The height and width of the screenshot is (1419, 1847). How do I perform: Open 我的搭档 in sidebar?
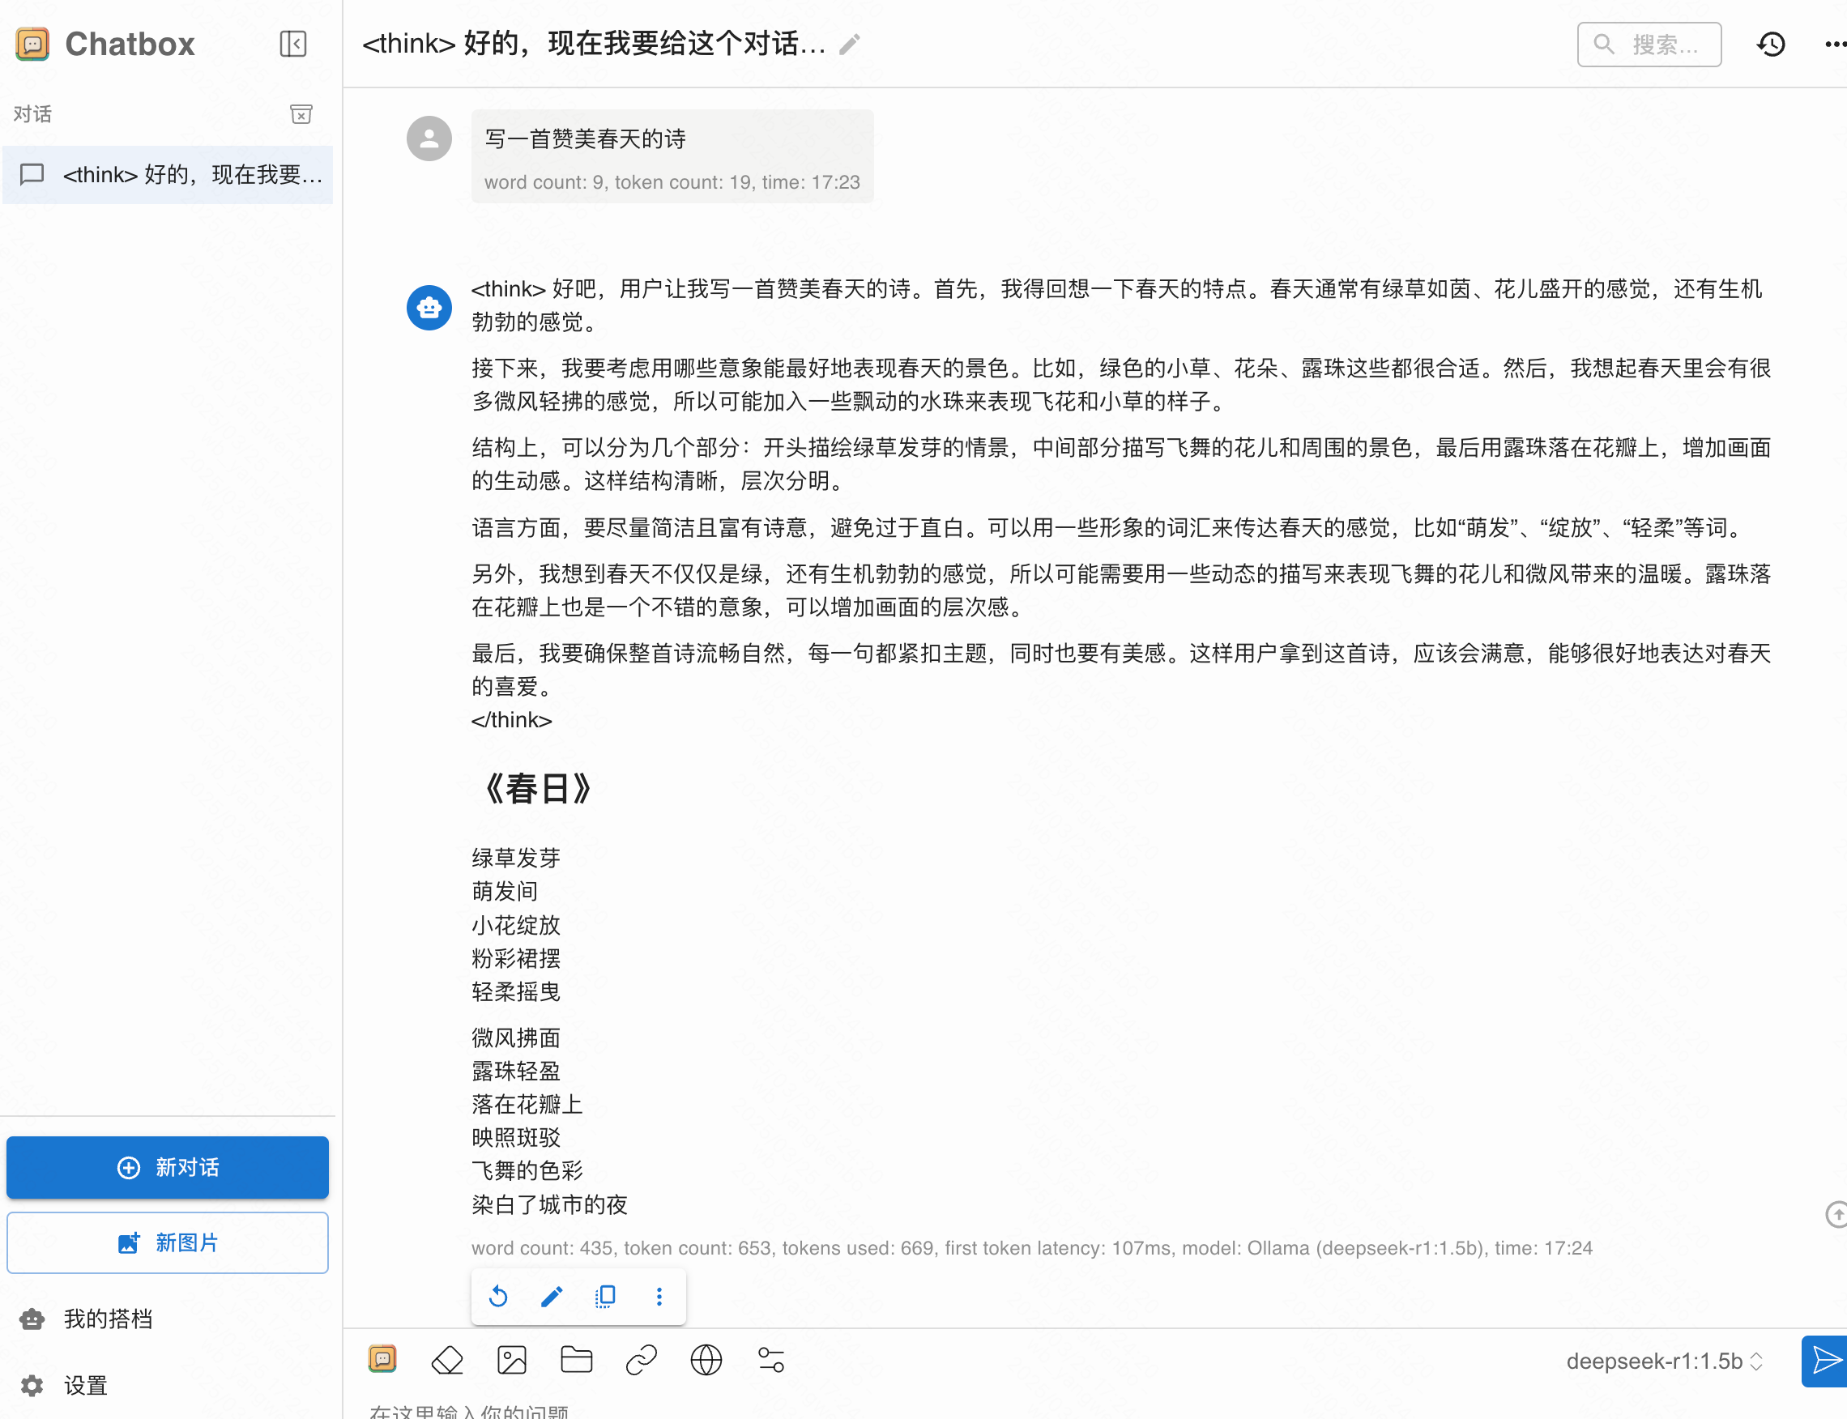tap(109, 1319)
